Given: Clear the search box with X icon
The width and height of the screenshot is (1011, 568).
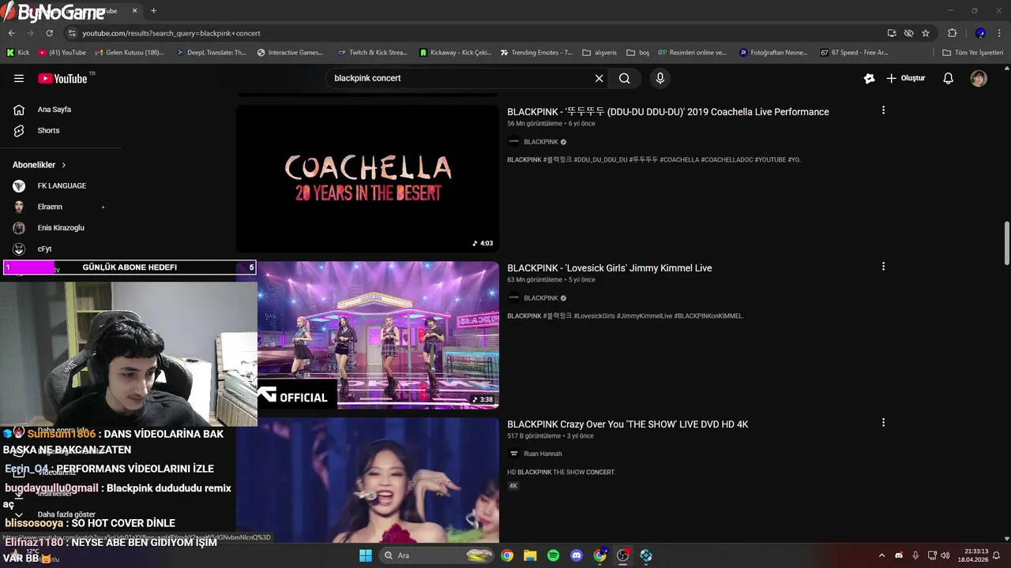Looking at the screenshot, I should [x=599, y=78].
